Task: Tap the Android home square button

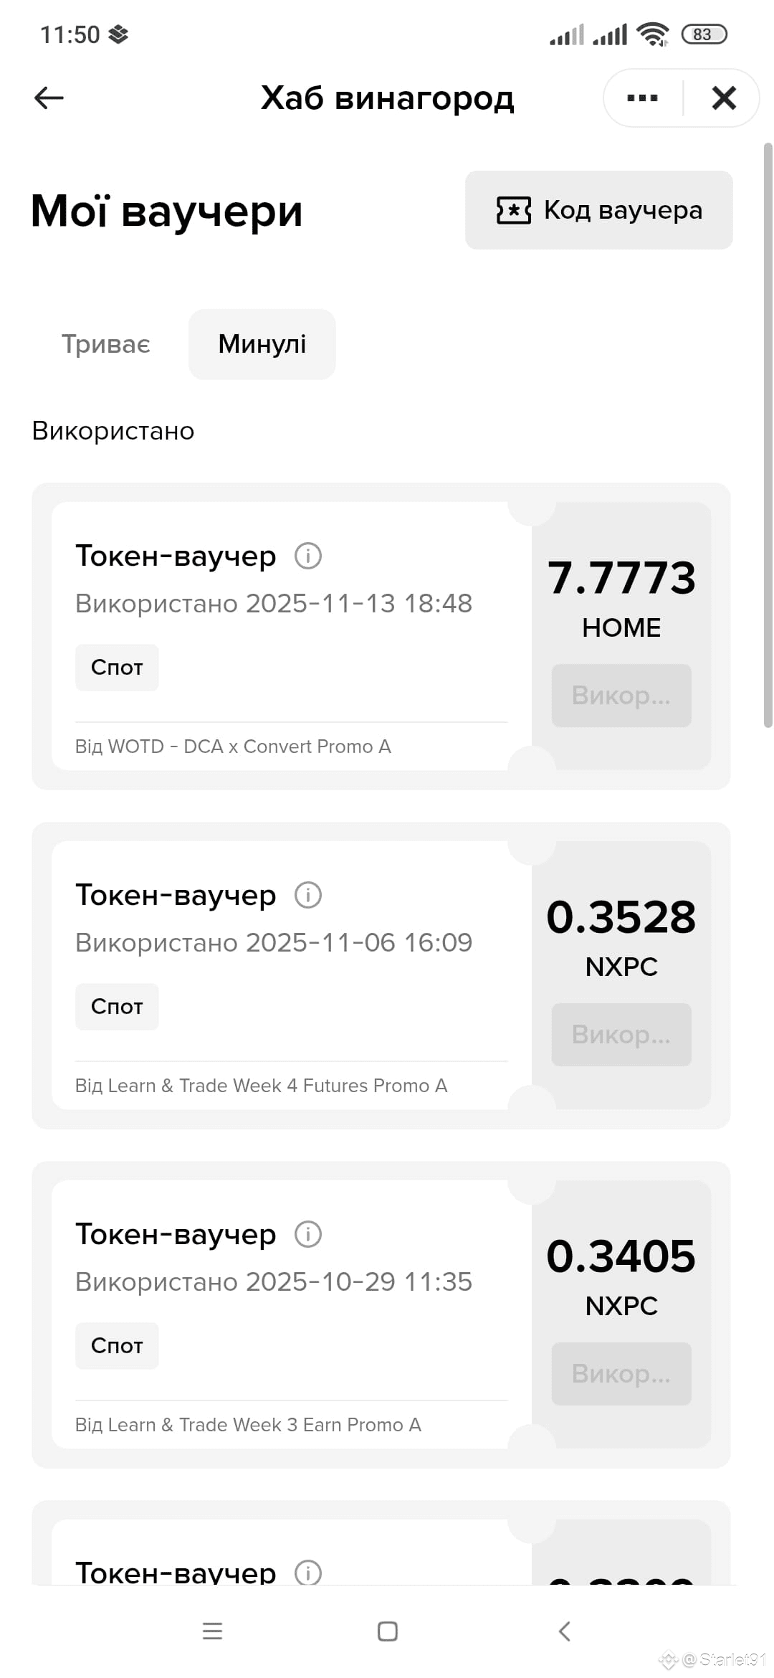Action: 388,1631
